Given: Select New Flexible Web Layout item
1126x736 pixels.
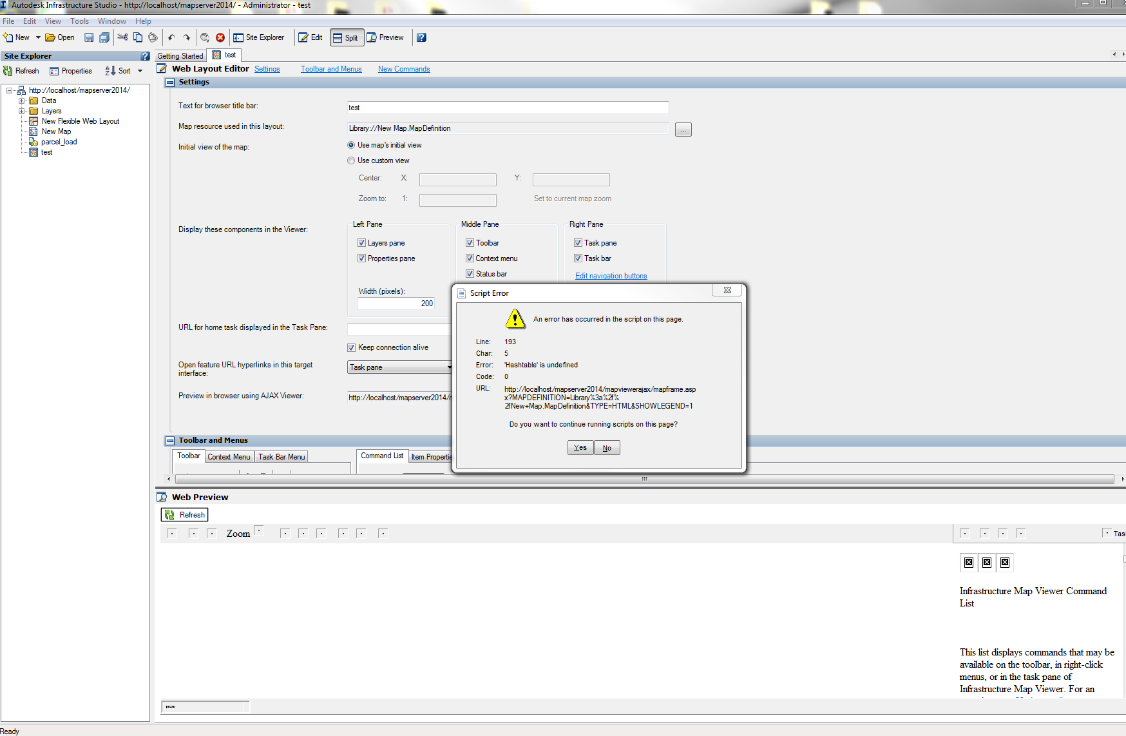Looking at the screenshot, I should [x=81, y=121].
